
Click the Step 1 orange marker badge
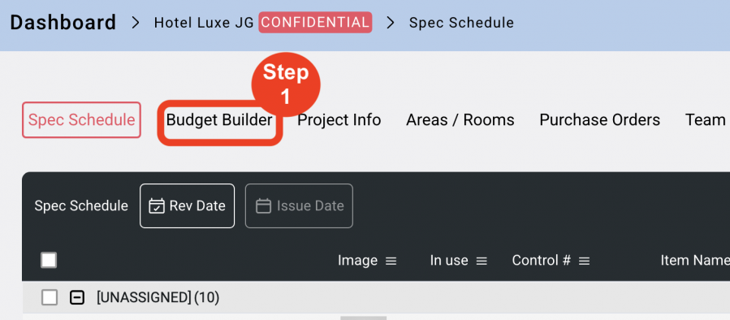point(286,84)
